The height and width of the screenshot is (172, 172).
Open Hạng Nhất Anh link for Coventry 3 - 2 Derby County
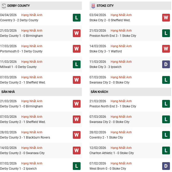coord(32,15)
